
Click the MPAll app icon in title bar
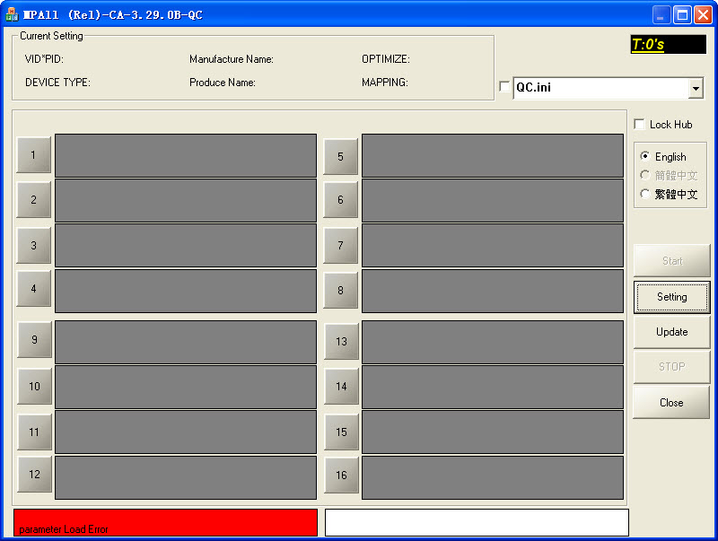coord(12,14)
